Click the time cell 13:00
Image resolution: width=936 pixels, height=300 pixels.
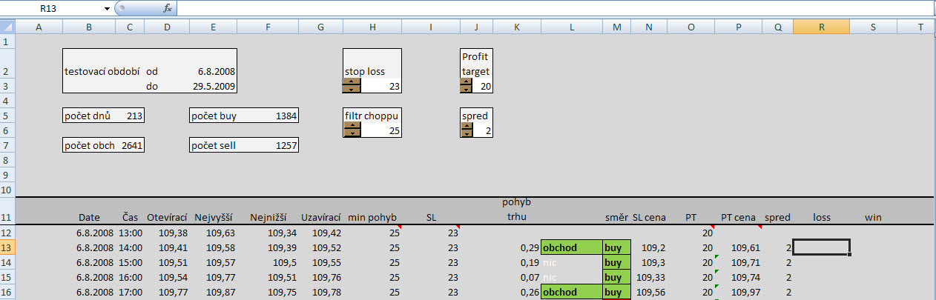coord(130,233)
